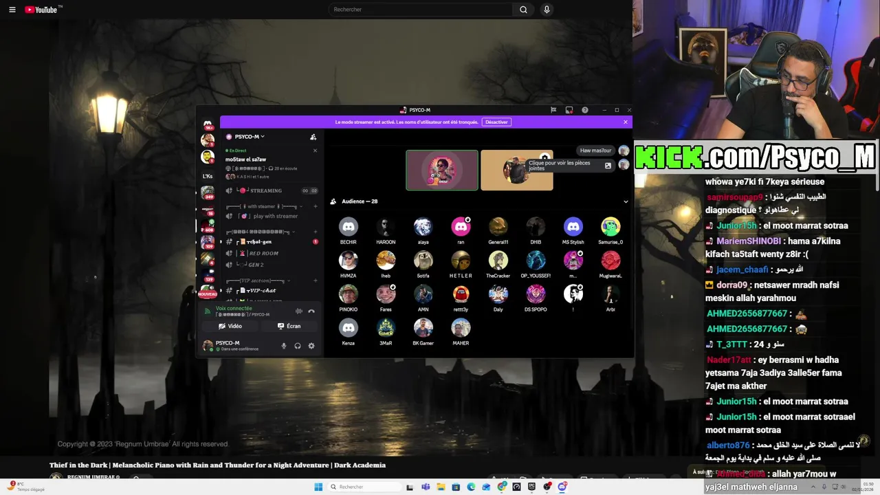Screen dimensions: 880x495
Task: Share screen with Écran button
Action: 289,326
